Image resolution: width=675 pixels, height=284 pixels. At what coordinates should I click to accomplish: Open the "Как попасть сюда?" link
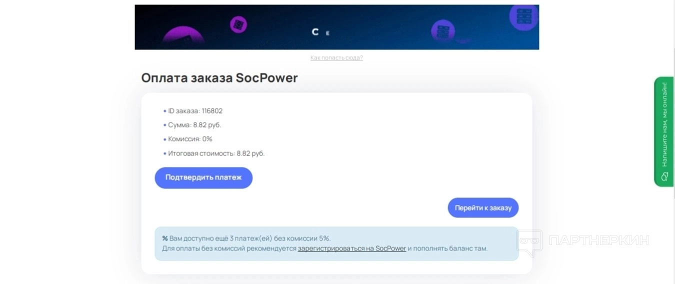[336, 58]
